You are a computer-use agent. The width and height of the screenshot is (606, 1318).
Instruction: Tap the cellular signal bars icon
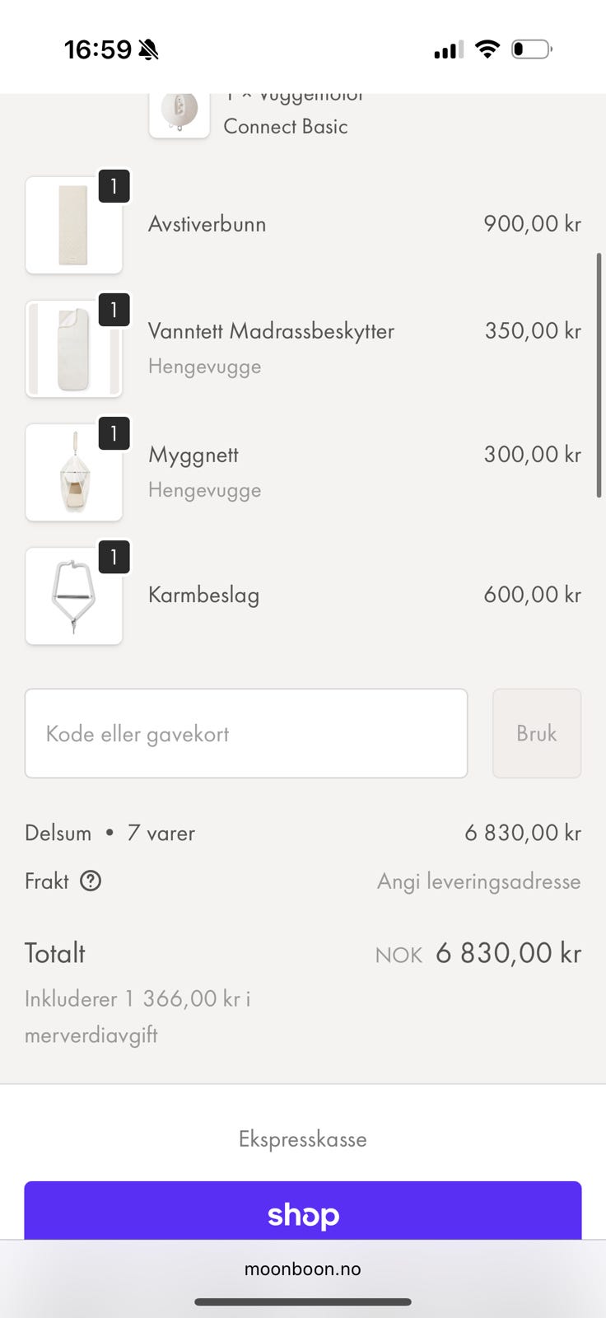tap(449, 50)
